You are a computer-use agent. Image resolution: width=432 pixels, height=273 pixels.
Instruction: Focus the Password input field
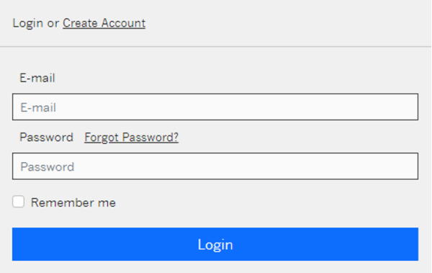(215, 166)
